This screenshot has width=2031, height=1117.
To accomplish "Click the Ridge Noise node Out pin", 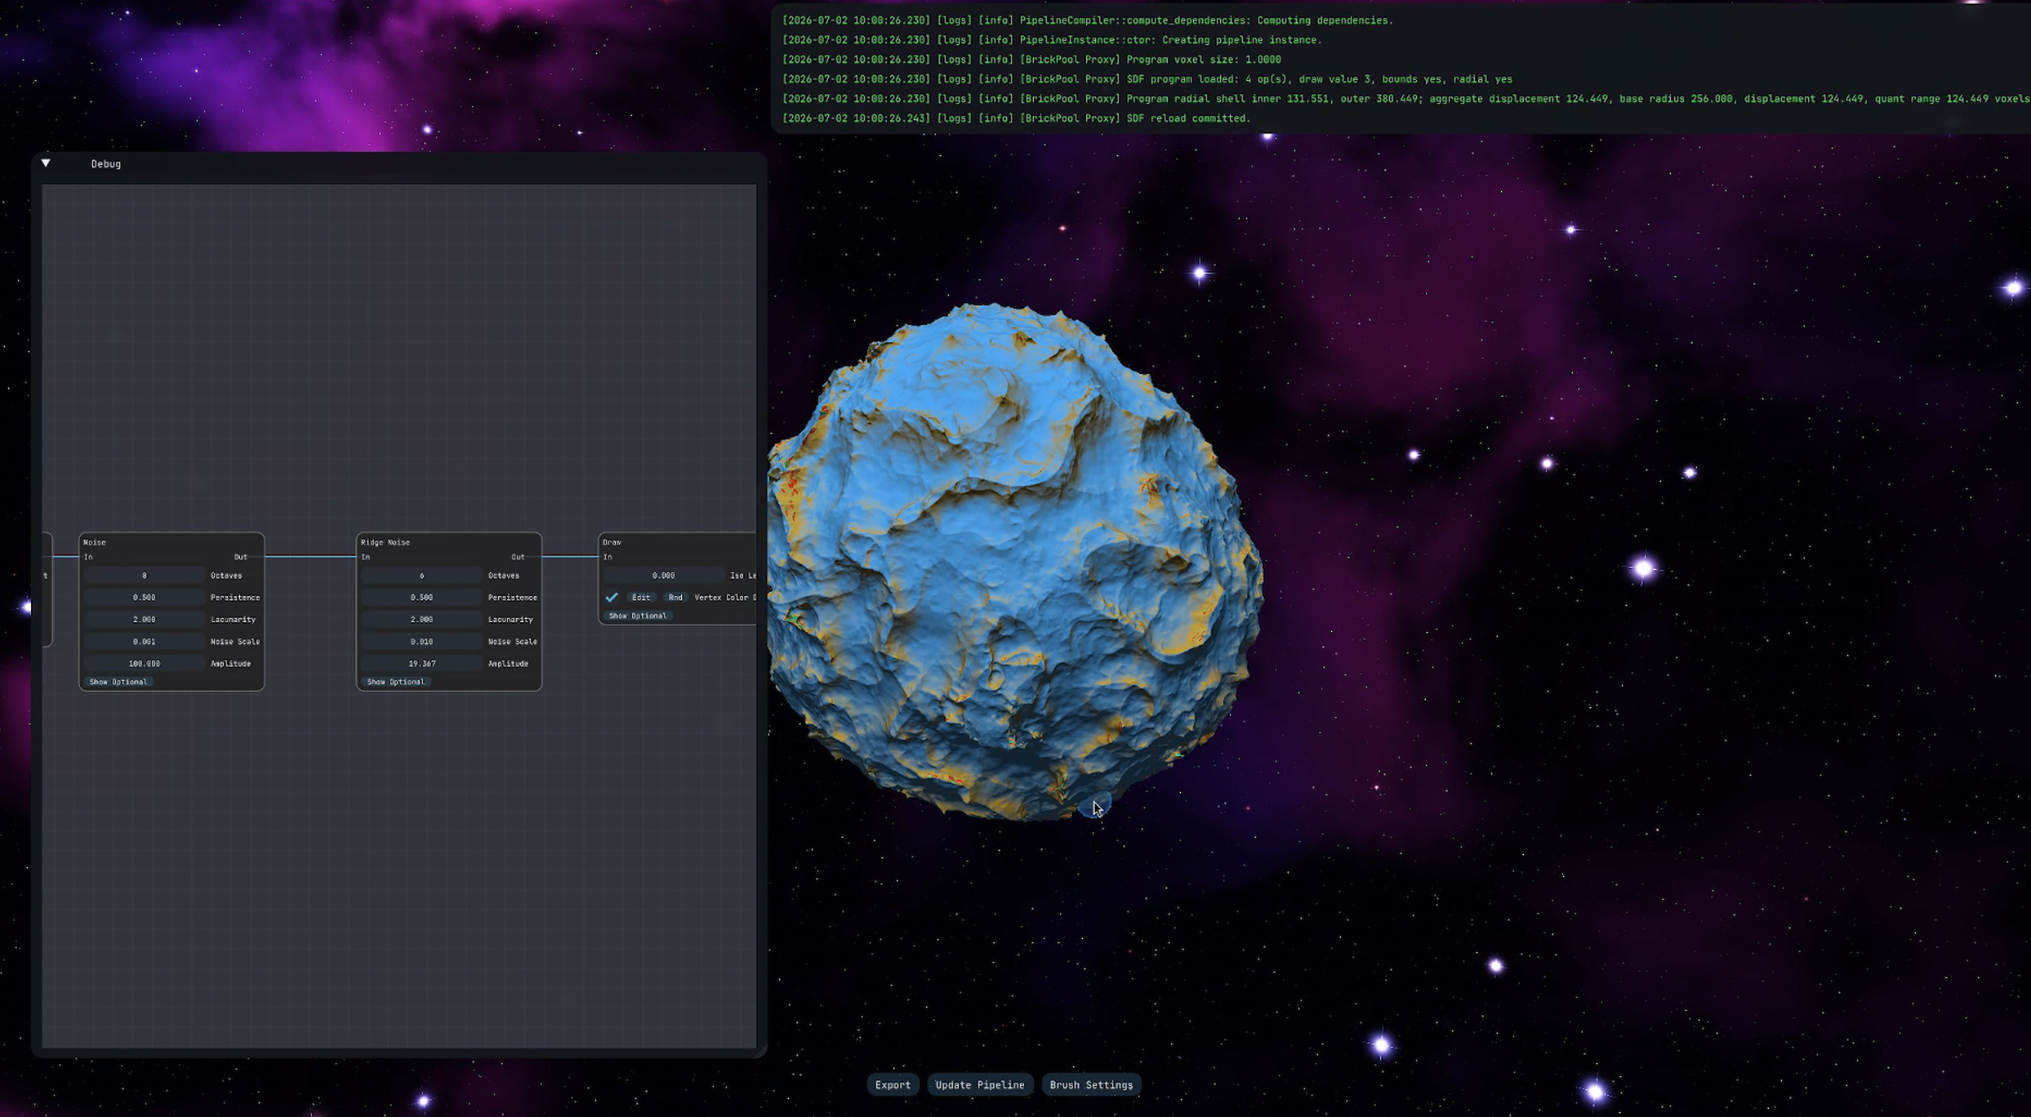I will click(519, 557).
